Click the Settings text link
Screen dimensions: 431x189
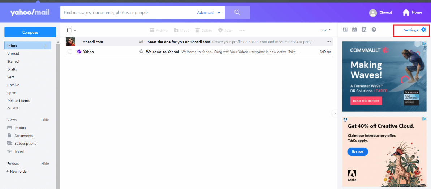[411, 30]
